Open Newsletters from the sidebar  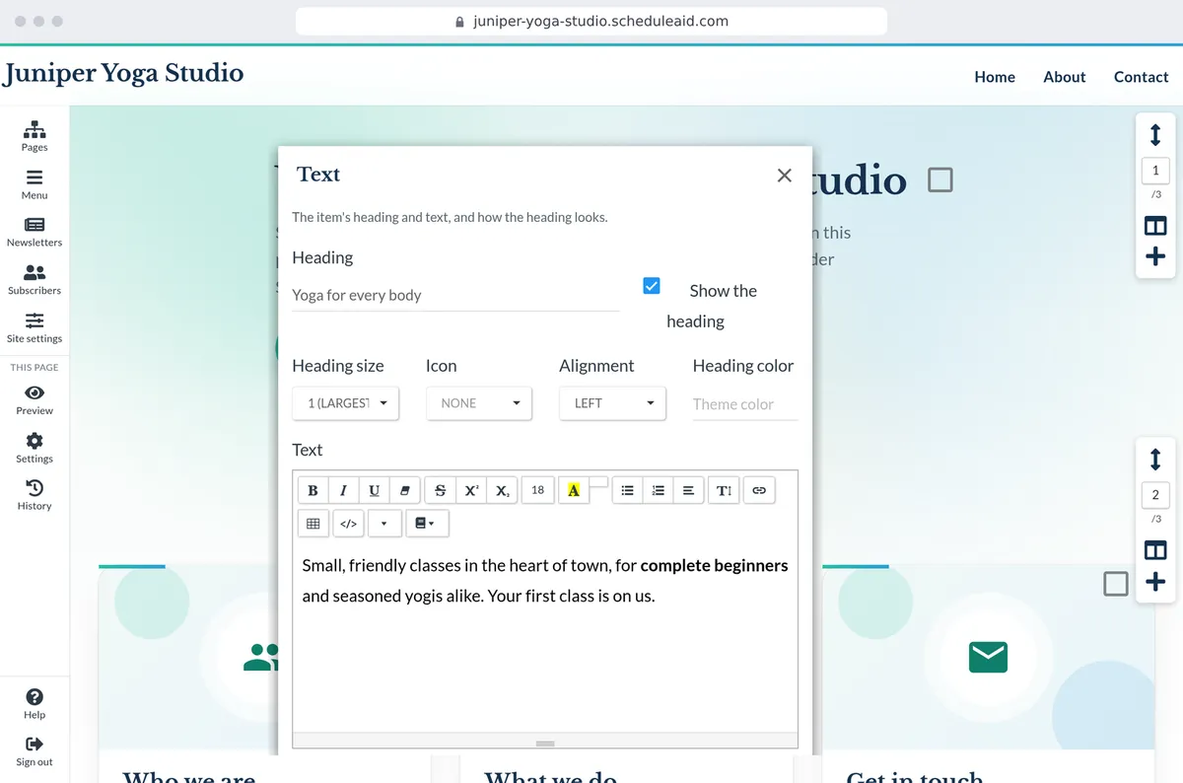tap(35, 232)
